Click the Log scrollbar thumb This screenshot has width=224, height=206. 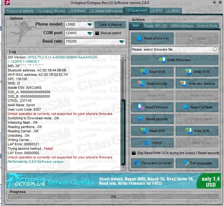pos(123,132)
